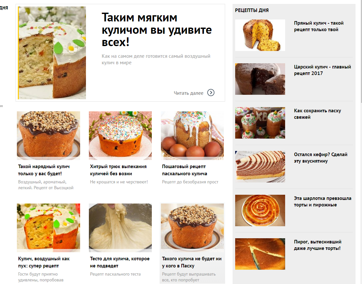Open the link Хитрый трюк выпекания куличей без возни
The image size is (362, 284).
(118, 170)
